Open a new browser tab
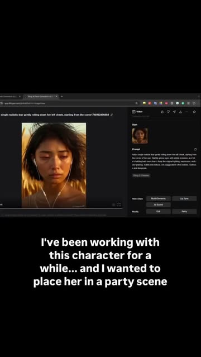This screenshot has width=201, height=357. 61,97
